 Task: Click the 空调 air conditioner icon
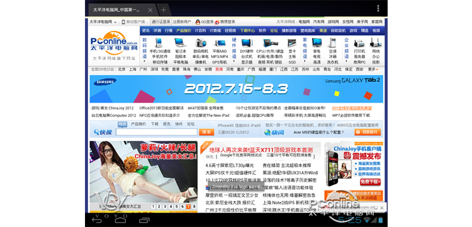[332, 43]
